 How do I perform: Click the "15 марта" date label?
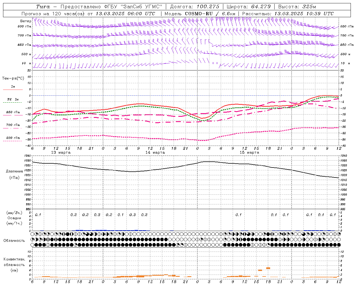(249, 152)
